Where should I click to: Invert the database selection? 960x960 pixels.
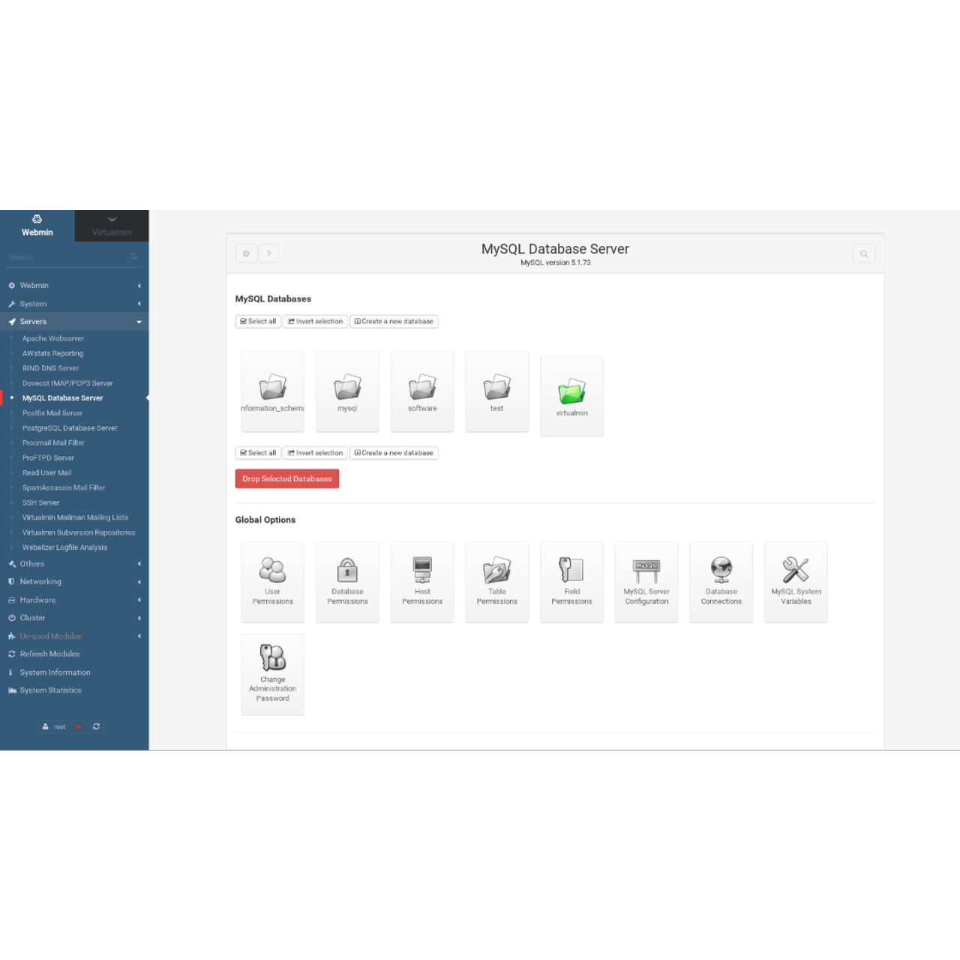click(x=315, y=321)
